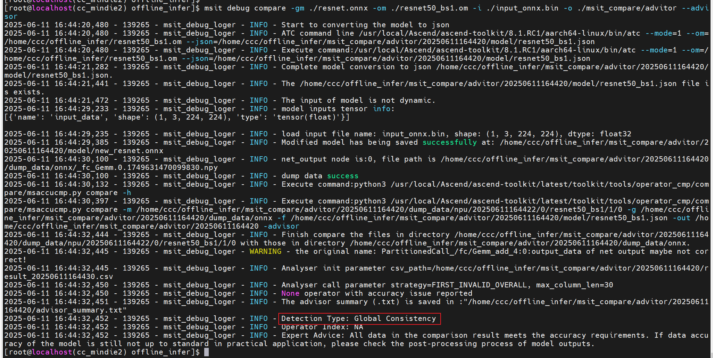
Task: Click the '-advisor' flag text
Action: coord(281,226)
